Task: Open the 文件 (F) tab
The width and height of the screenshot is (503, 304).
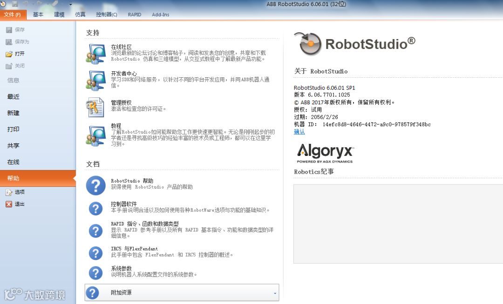Action: pos(13,15)
